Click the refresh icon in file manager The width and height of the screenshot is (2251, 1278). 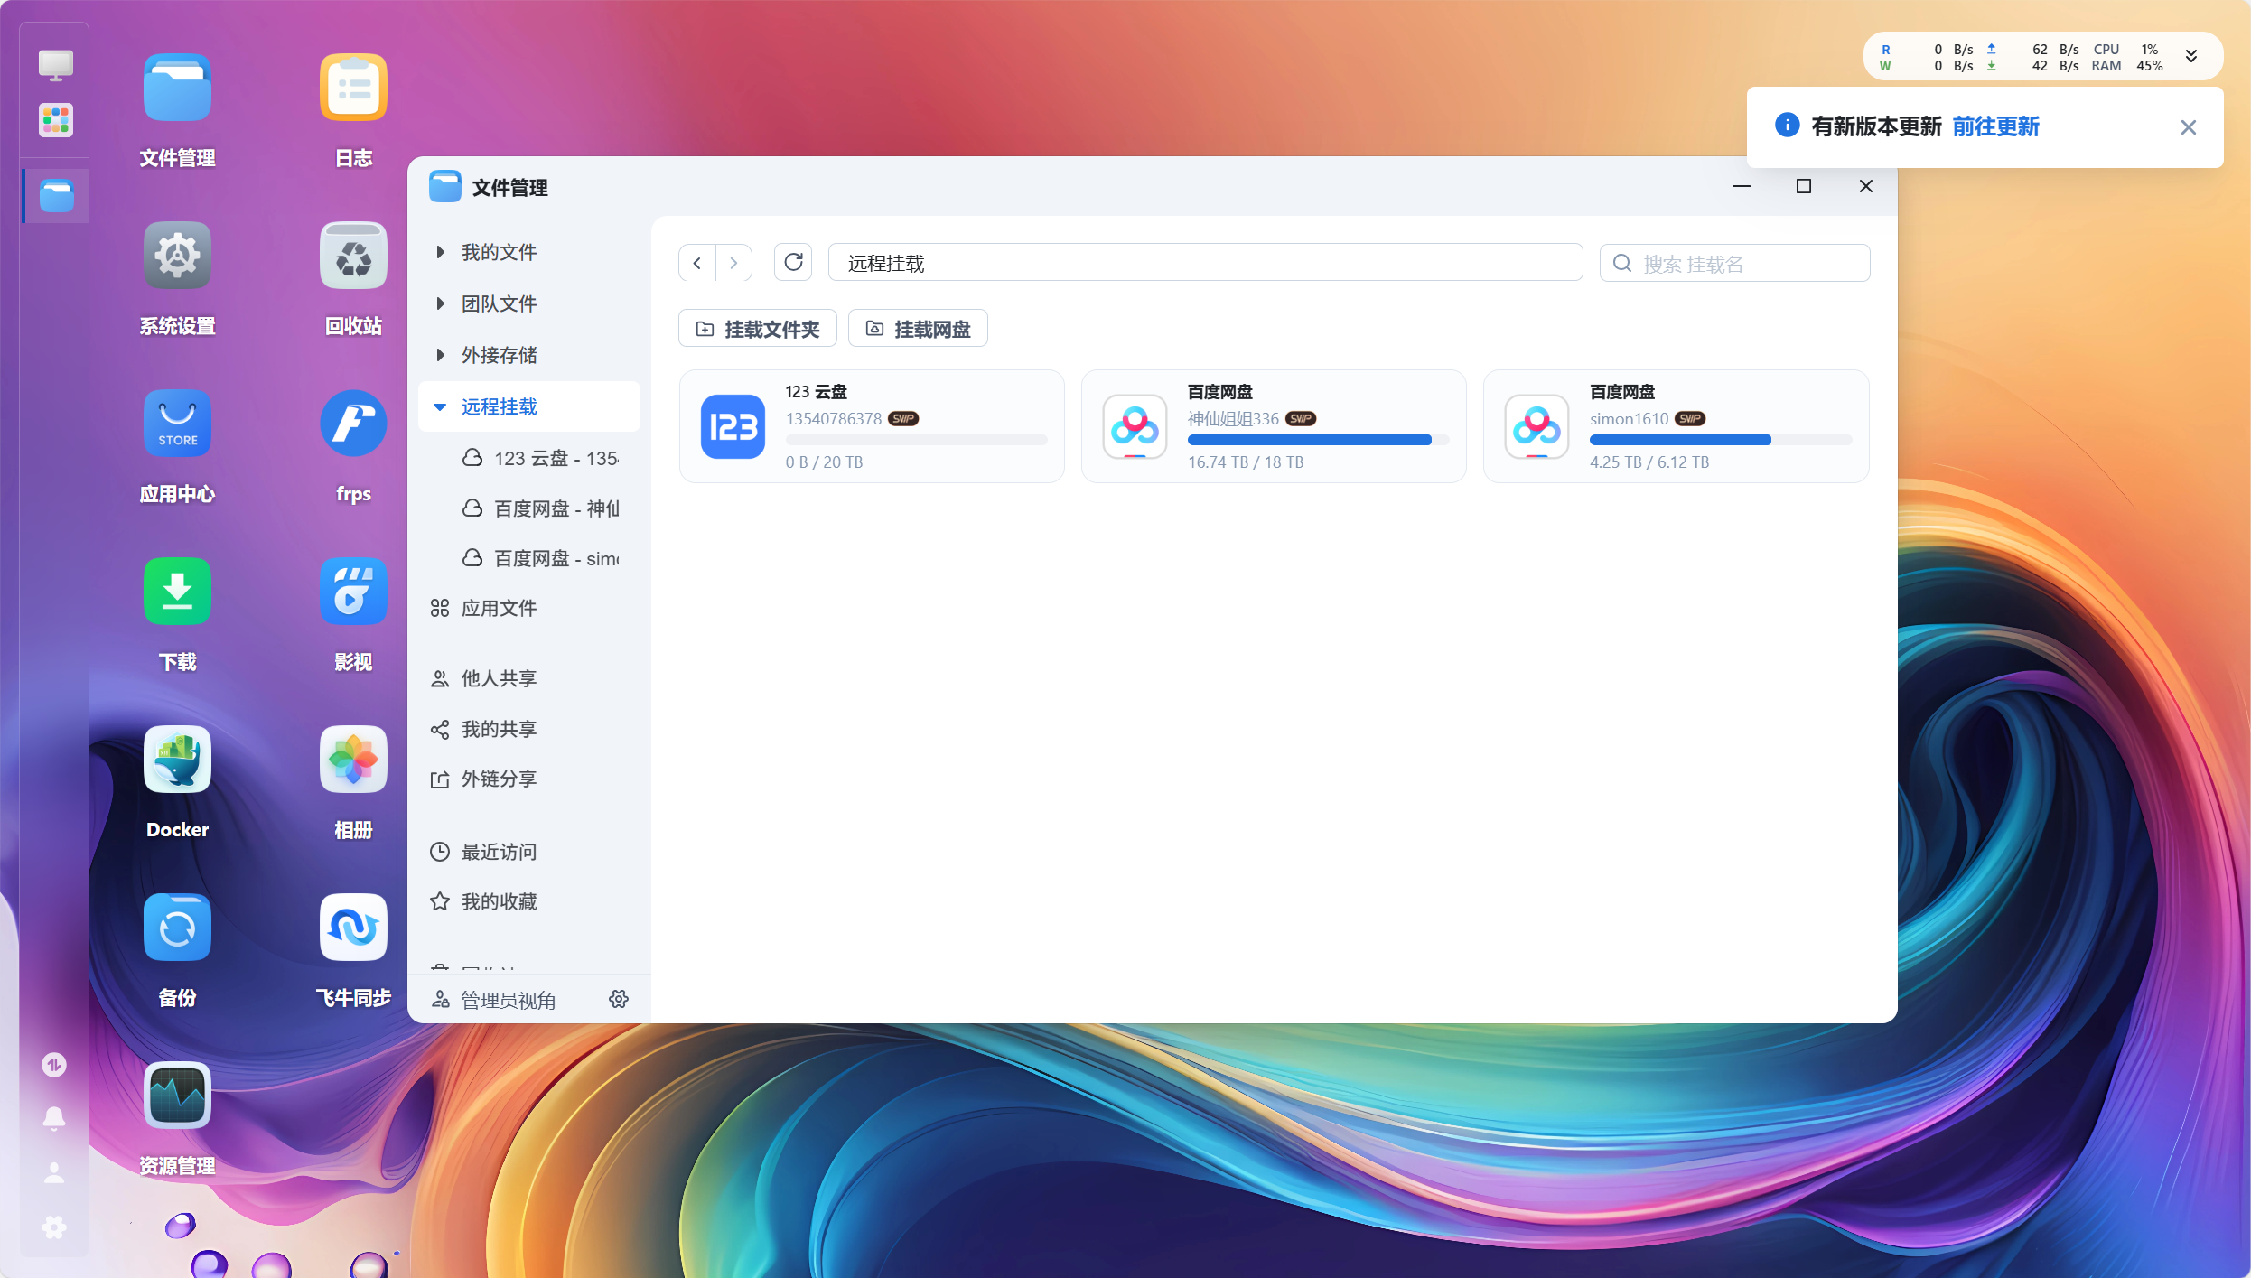[793, 263]
